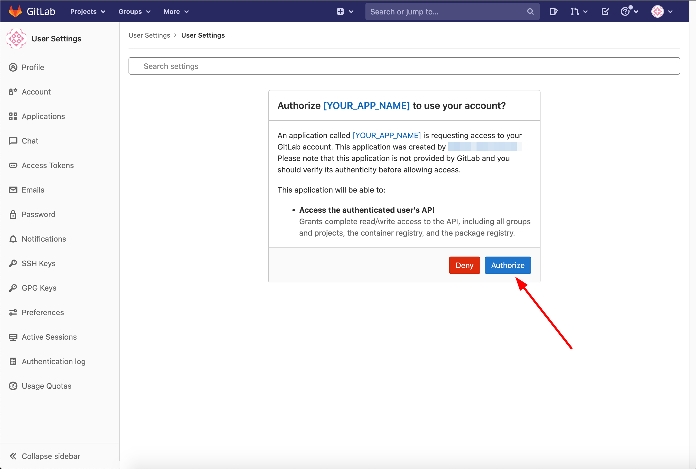Click the GitLab fox logo
696x469 pixels.
pos(15,11)
